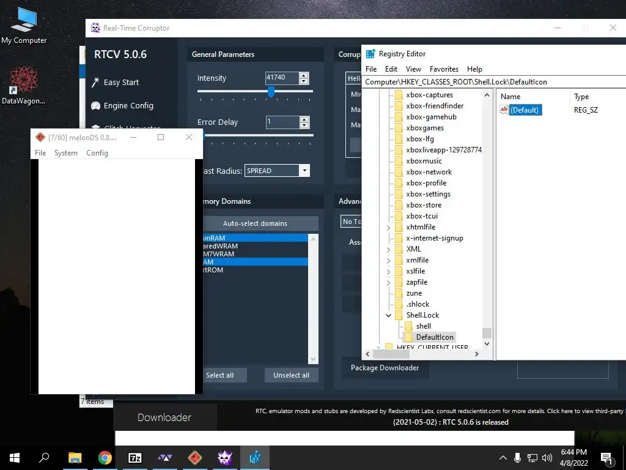The height and width of the screenshot is (470, 626).
Task: Click the Engine Config gauge icon
Action: (95, 105)
